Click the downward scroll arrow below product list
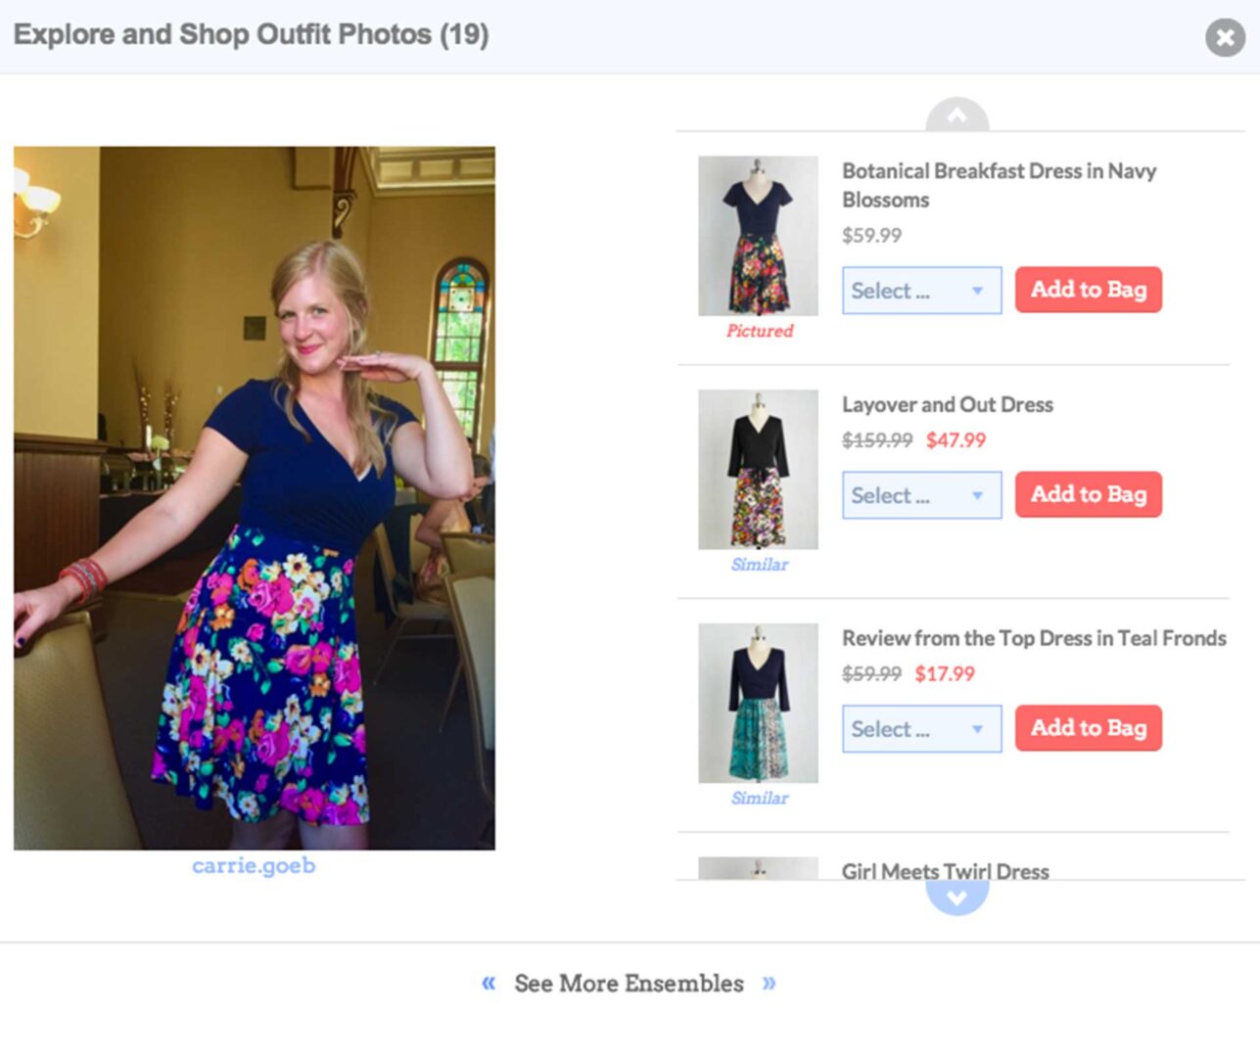 pos(955,896)
